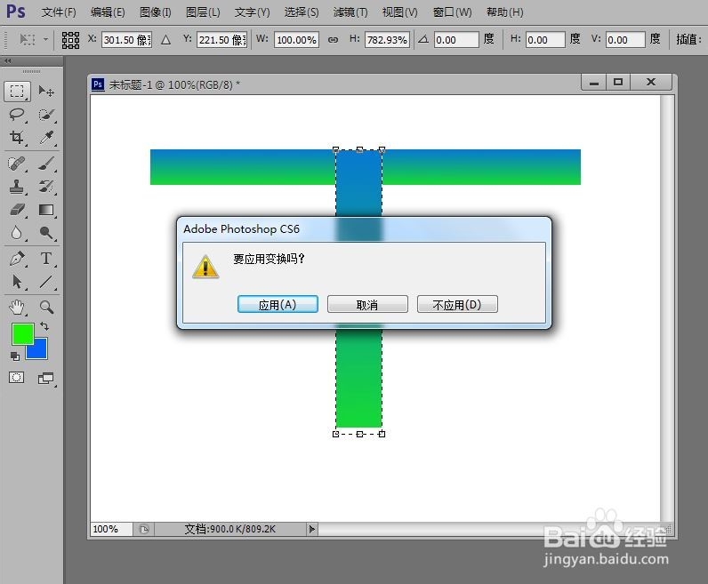Toggle the maintain aspect ratio link
Image resolution: width=708 pixels, height=584 pixels.
click(333, 40)
